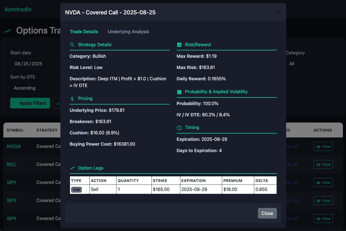Click the Option Legs swap arrows icon
Screen dimensions: 346x231
point(72,168)
